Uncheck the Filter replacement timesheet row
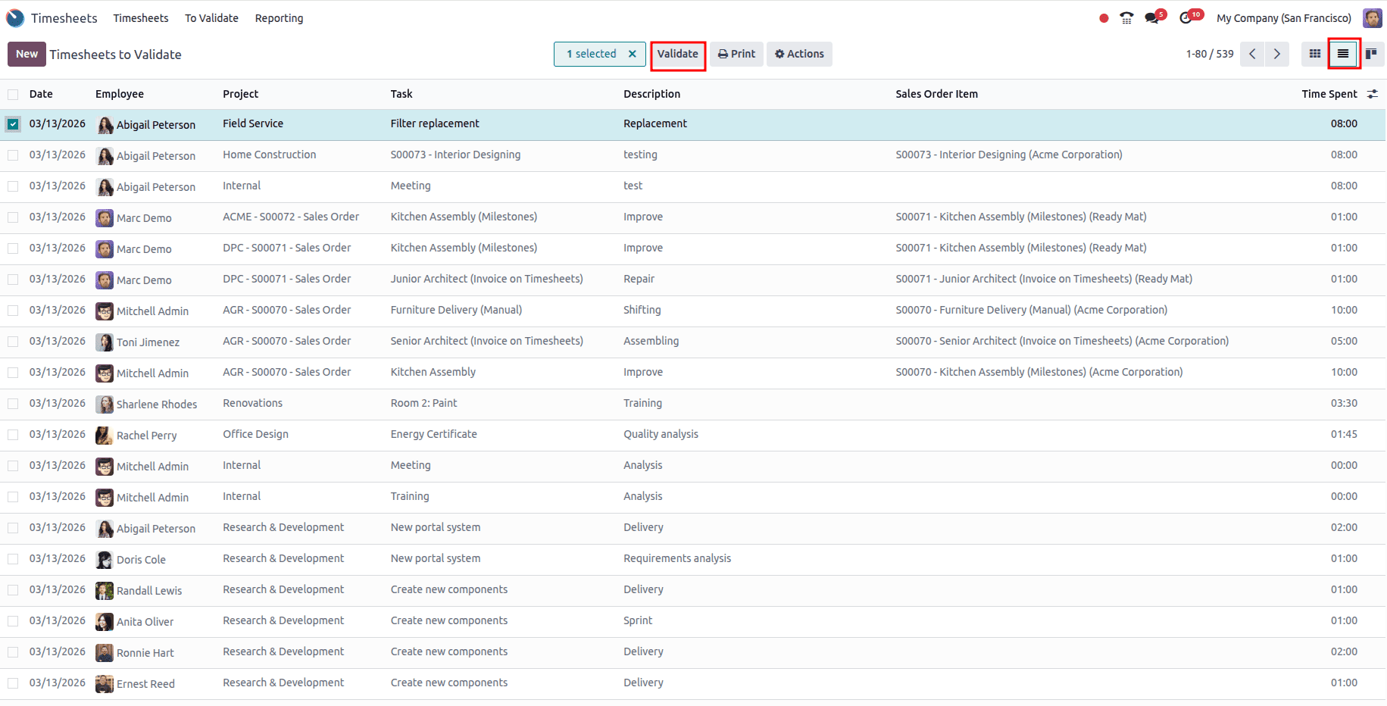The image size is (1387, 706). pos(13,123)
